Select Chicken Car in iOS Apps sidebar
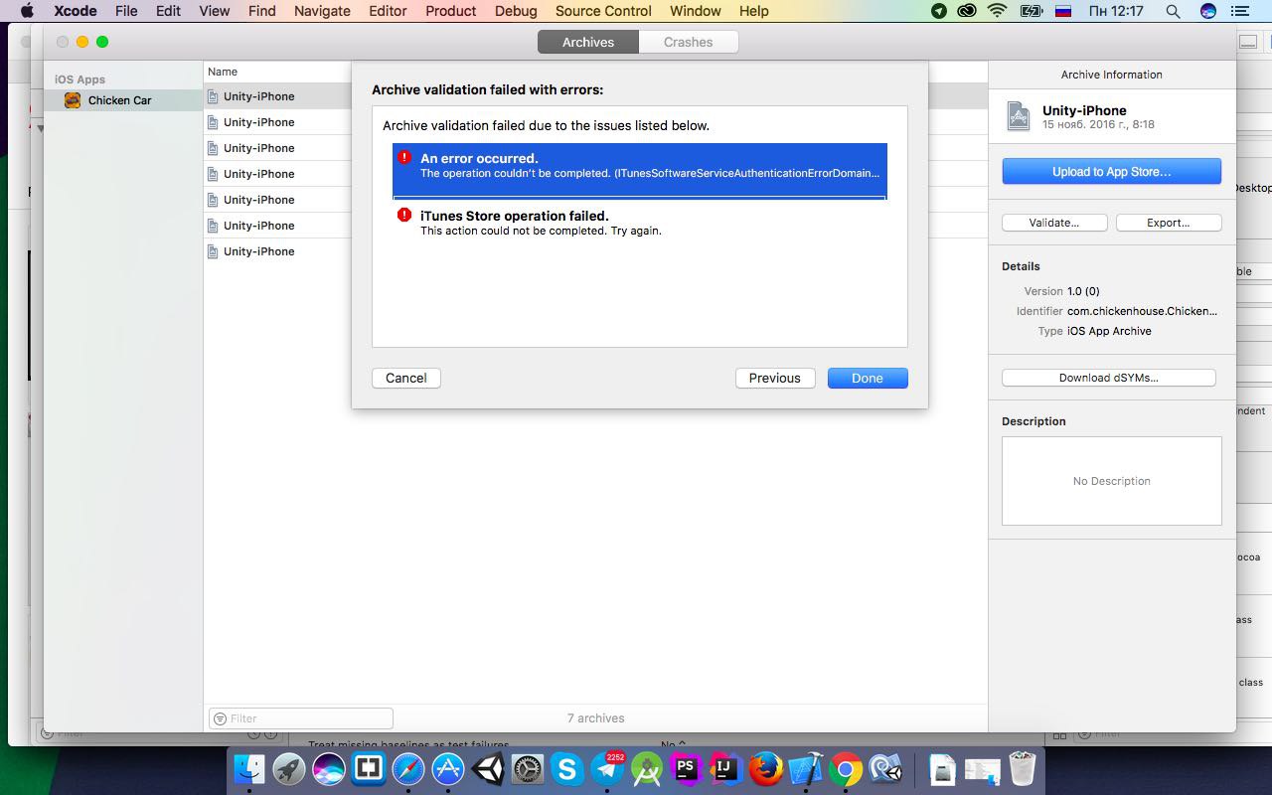 tap(124, 100)
